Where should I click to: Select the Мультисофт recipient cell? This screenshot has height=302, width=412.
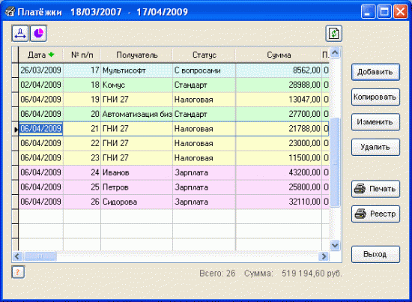click(136, 70)
